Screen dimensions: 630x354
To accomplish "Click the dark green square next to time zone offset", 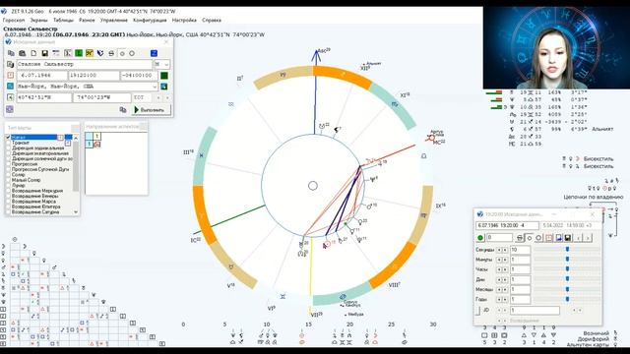I will 164,76.
